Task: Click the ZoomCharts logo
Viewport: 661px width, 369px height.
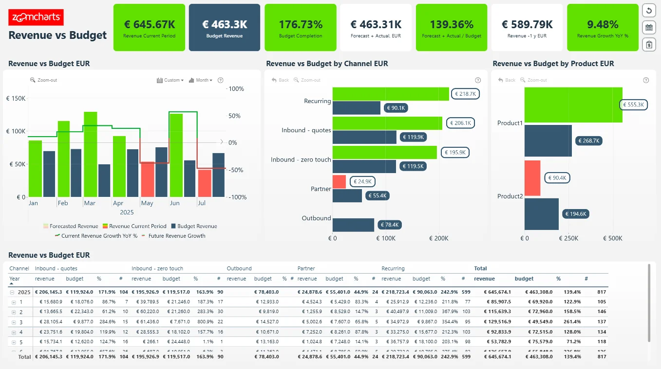Action: tap(36, 18)
